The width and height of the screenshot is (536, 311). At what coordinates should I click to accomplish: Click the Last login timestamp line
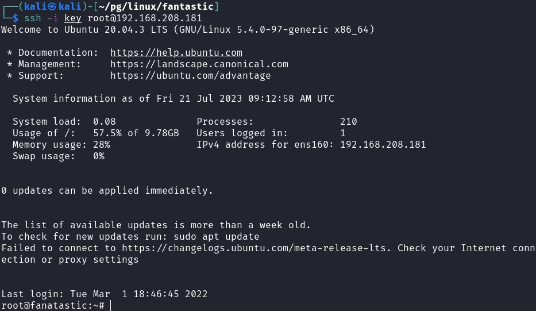pos(104,294)
